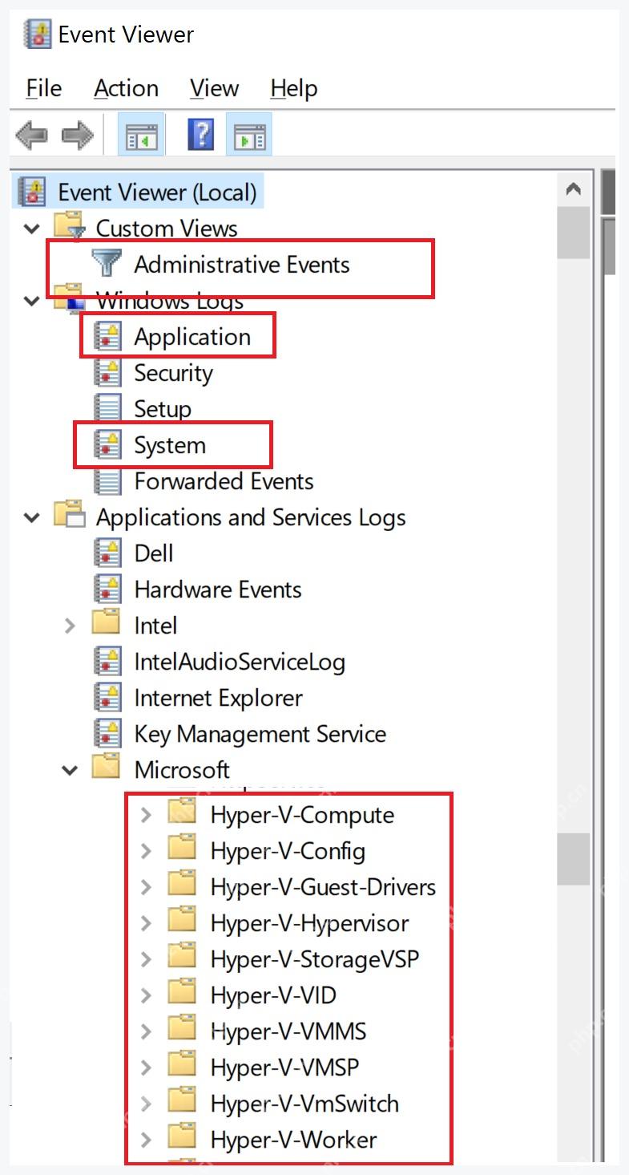
Task: Select the Hyper-V-StorageVSP label
Action: (314, 959)
